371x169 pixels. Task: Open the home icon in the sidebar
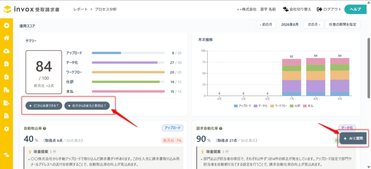(x=6, y=38)
